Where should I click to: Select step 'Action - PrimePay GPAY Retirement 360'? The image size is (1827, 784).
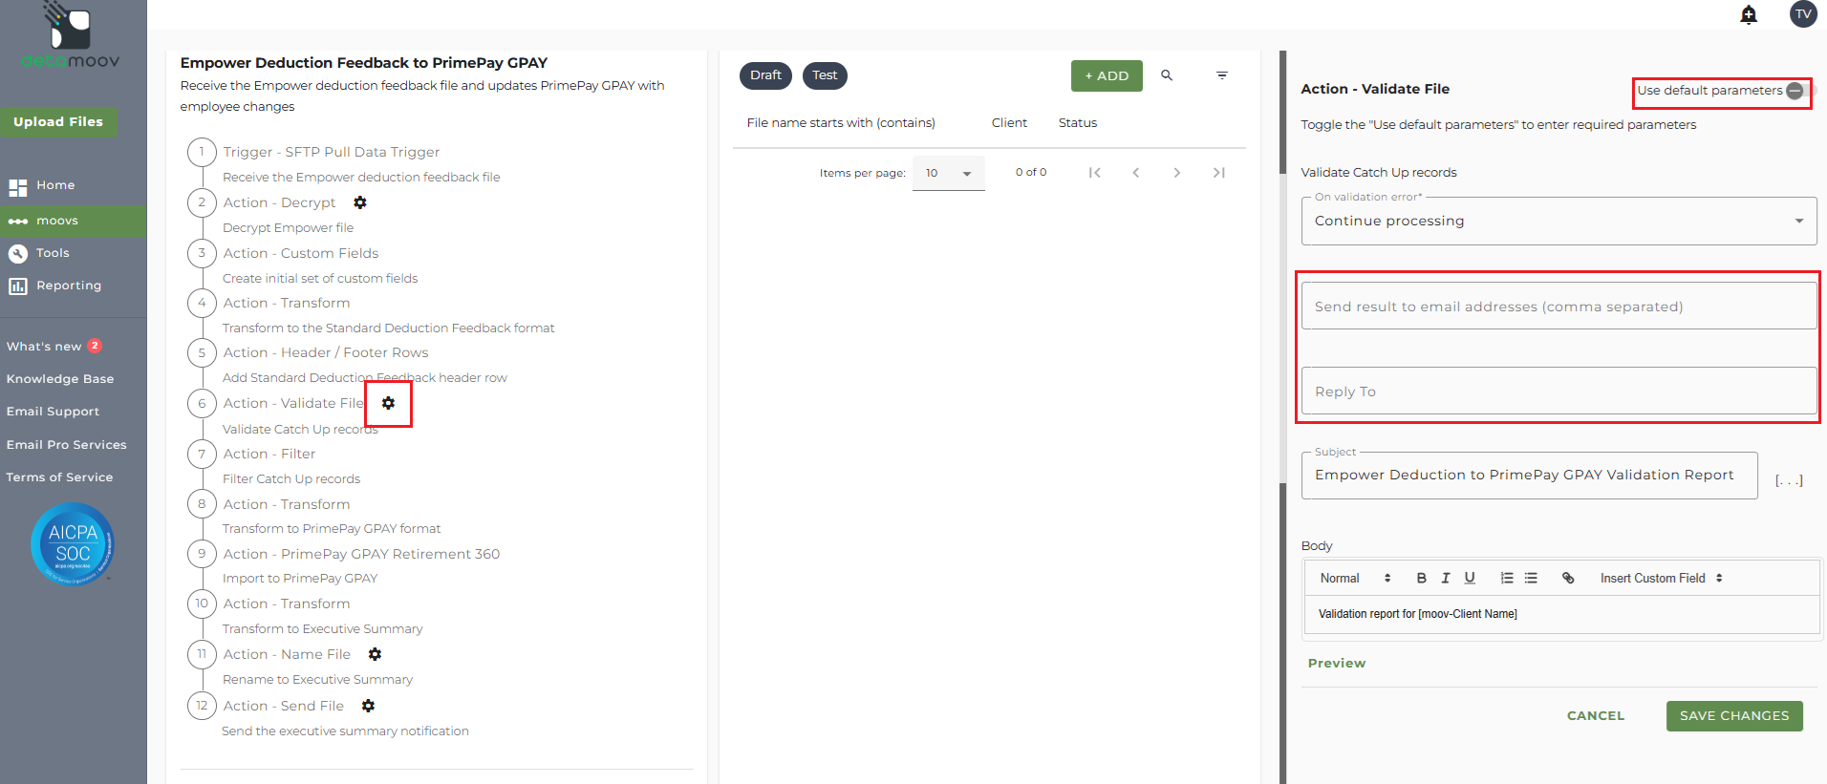(361, 554)
